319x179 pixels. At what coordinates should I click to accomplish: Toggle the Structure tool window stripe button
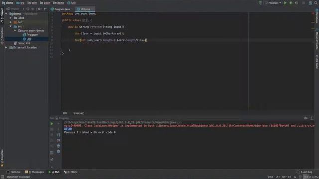[2, 36]
